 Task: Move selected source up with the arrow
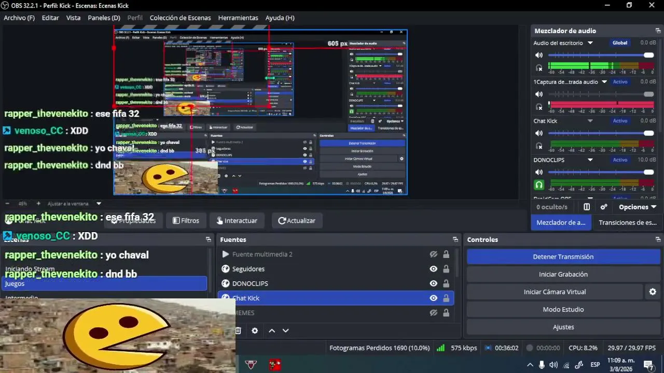click(272, 331)
